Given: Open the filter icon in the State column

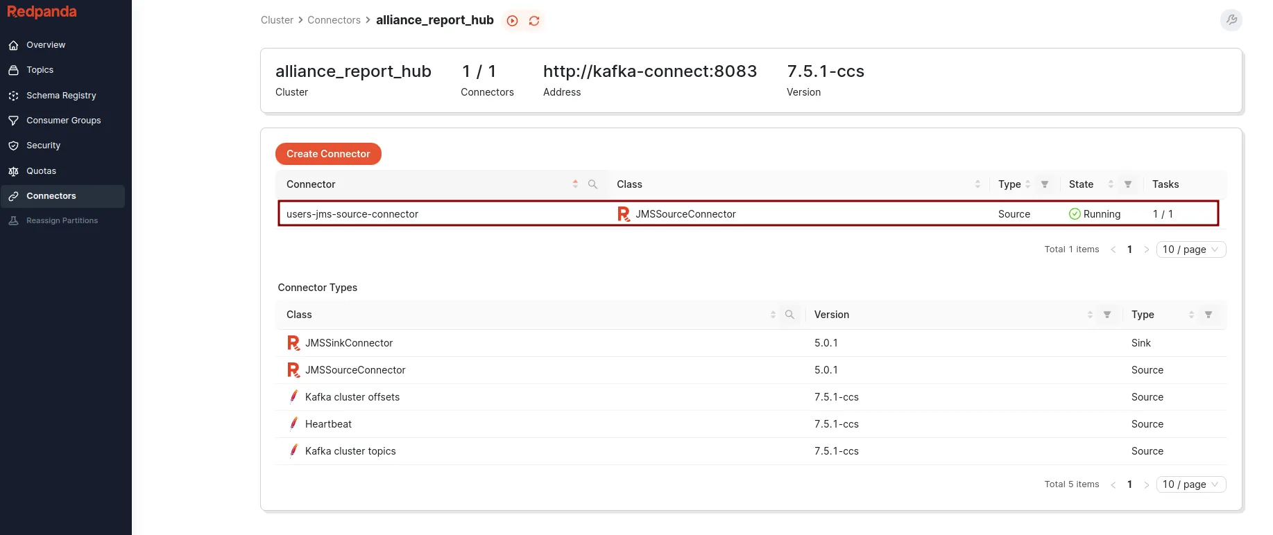Looking at the screenshot, I should 1128,184.
